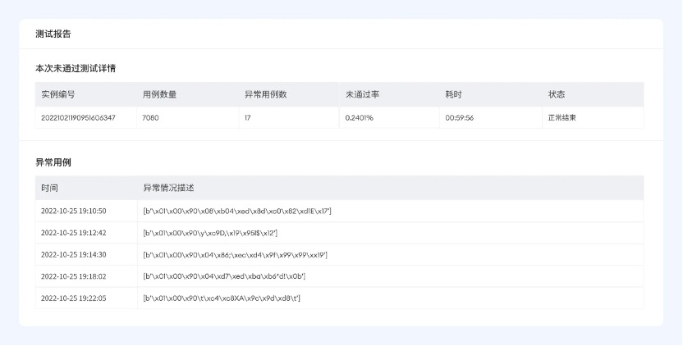Select the 异常情况描述 column header
The width and height of the screenshot is (683, 346).
coord(168,188)
